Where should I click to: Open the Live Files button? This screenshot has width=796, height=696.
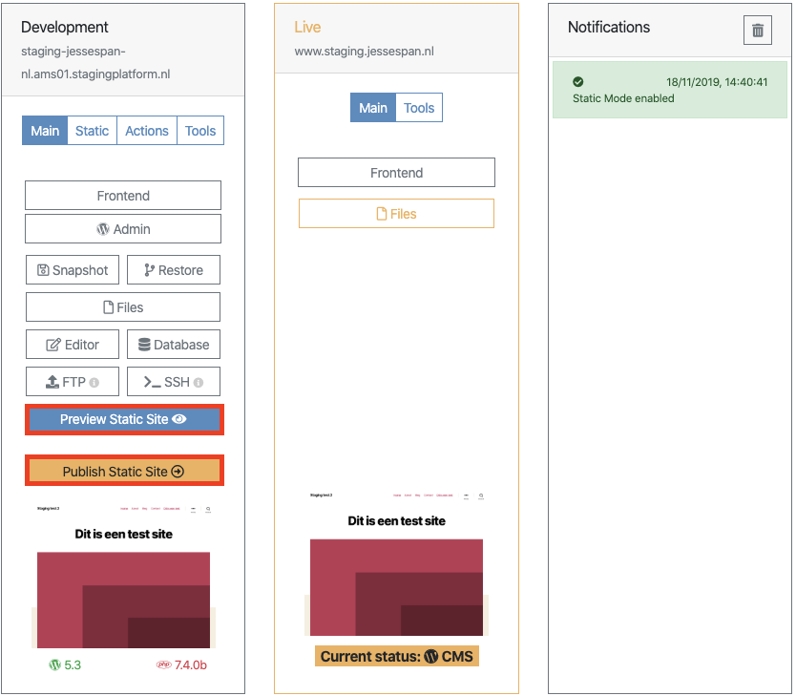pos(396,214)
